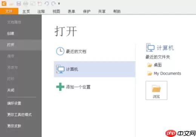Click the 浏览 browse folder button
The height and width of the screenshot is (137, 196).
tap(156, 90)
